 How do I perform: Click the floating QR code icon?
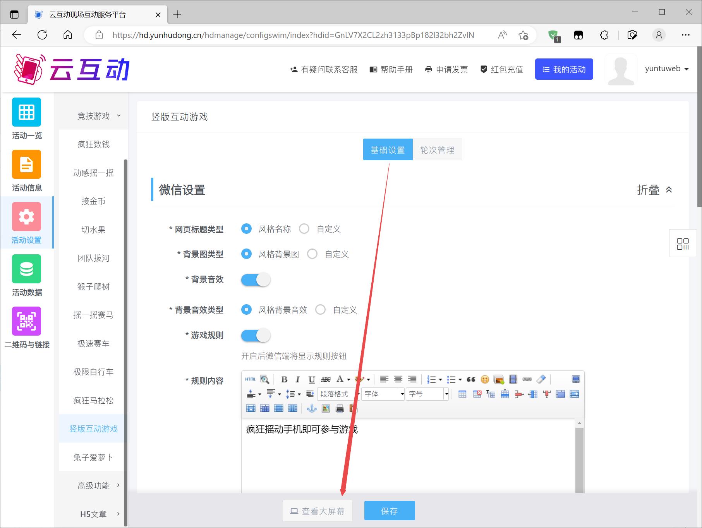(683, 244)
